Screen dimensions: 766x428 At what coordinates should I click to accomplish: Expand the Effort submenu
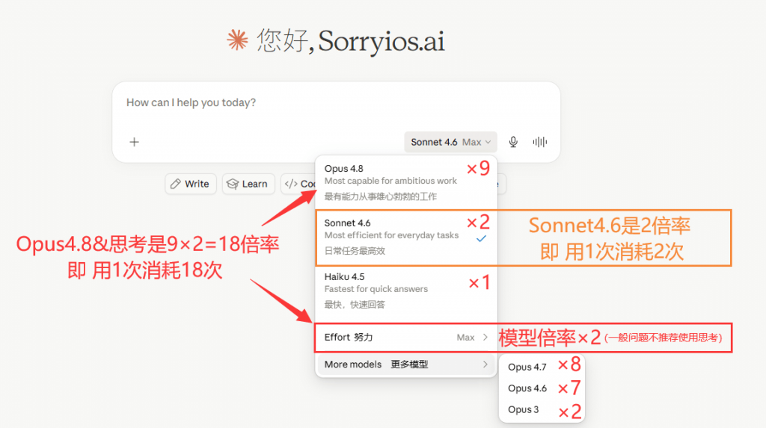(x=406, y=337)
